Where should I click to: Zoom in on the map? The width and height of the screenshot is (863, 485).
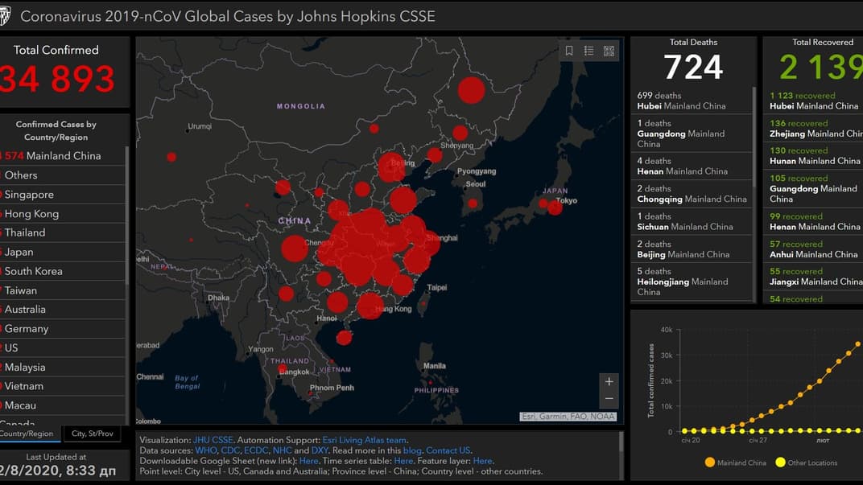(x=609, y=381)
